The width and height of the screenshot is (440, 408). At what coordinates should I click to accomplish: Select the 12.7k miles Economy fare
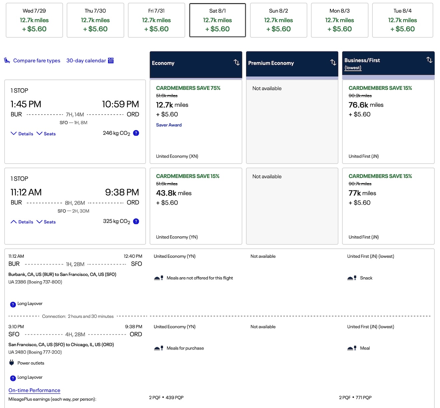coord(196,122)
